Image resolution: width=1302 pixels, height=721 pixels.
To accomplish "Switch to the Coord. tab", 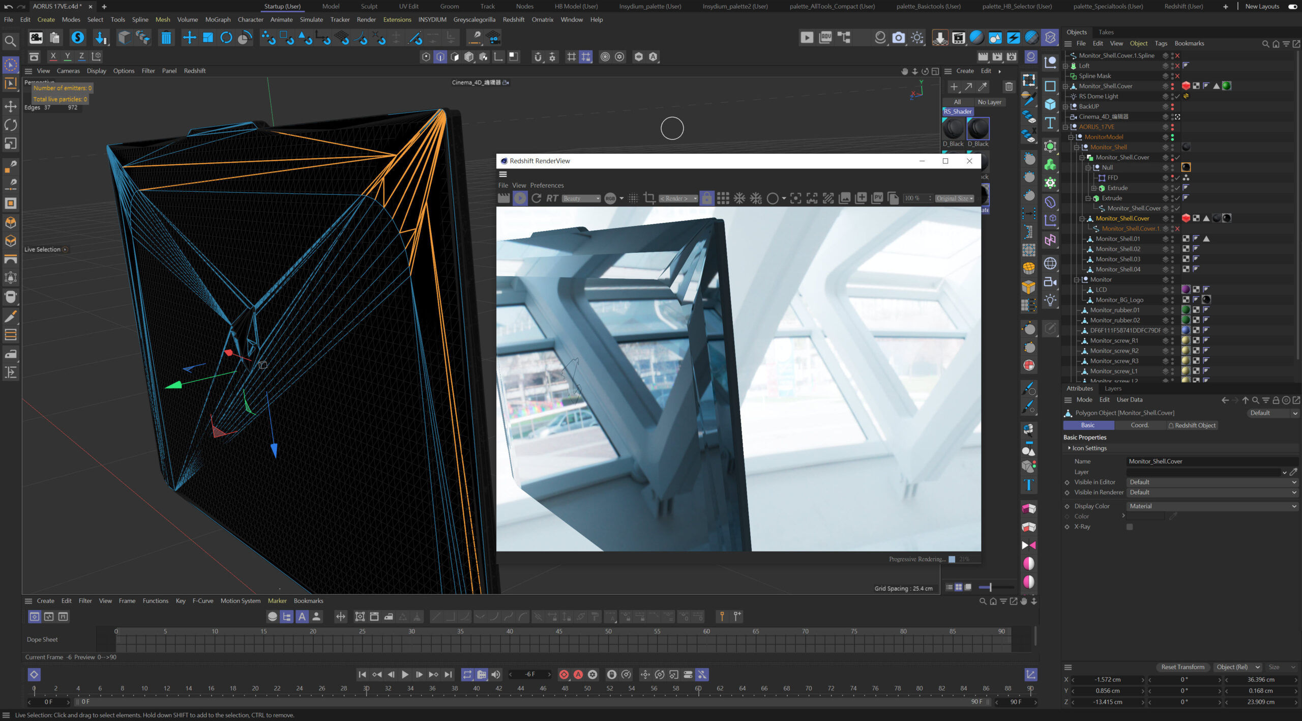I will 1139,425.
